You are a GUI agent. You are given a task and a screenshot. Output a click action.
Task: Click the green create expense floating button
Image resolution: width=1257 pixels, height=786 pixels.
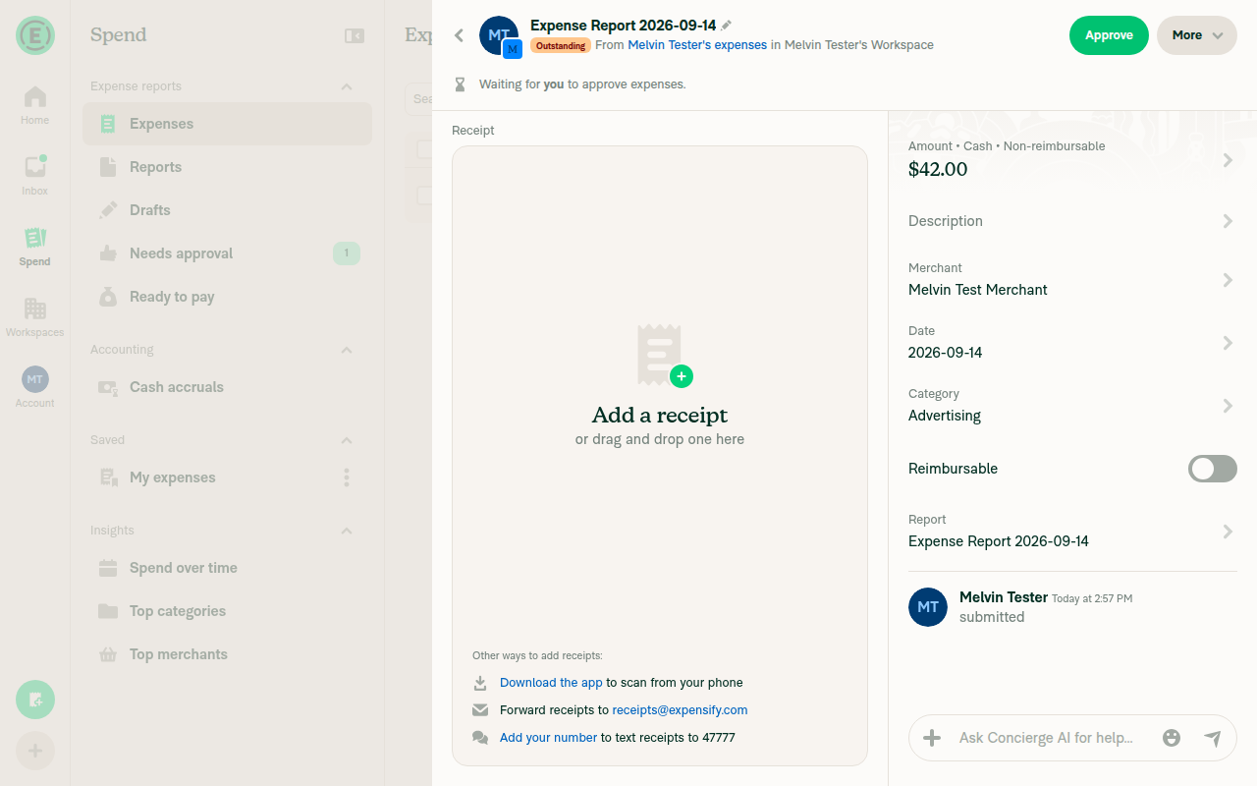(x=35, y=700)
